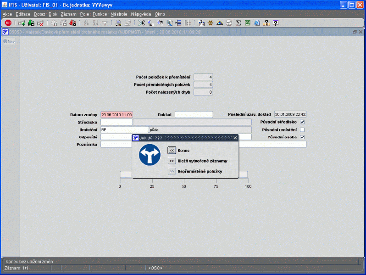The image size is (366, 275).
Task: Click the red cancel query toolbar icon
Action: point(73,23)
